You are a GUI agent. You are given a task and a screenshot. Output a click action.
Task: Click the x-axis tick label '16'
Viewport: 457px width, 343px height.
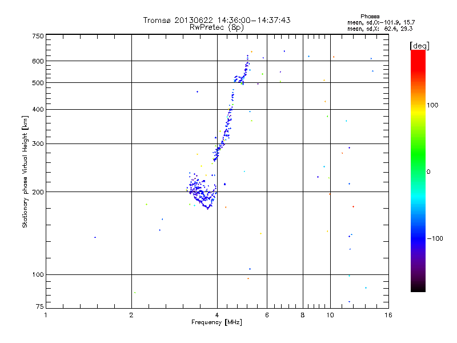388,315
